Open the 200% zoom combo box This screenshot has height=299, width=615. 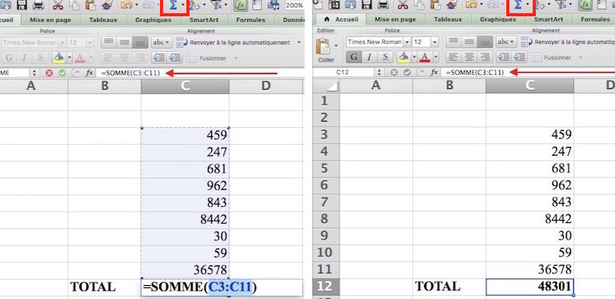294,5
